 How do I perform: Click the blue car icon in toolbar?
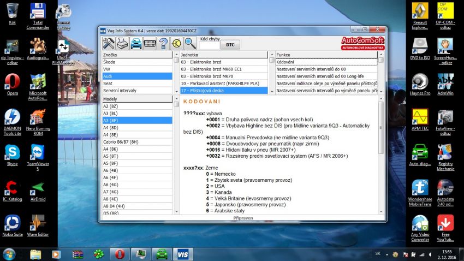point(136,44)
